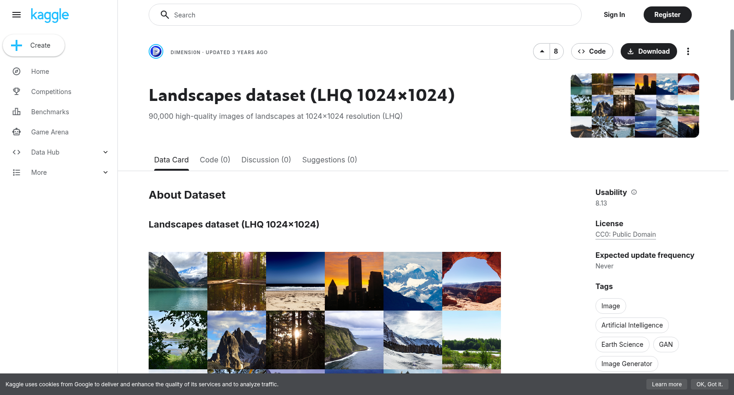Open the Code (0) tab
Screen dimensions: 734x395
(215, 160)
